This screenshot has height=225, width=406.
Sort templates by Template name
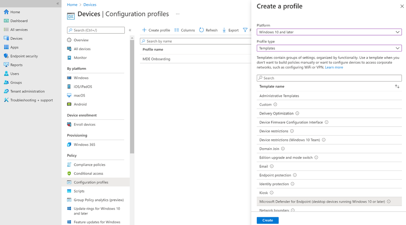[x=397, y=87]
